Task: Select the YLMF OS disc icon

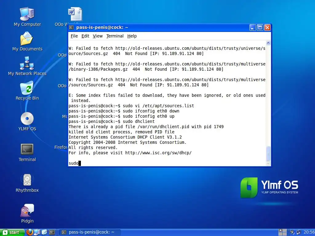Action: 27,121
